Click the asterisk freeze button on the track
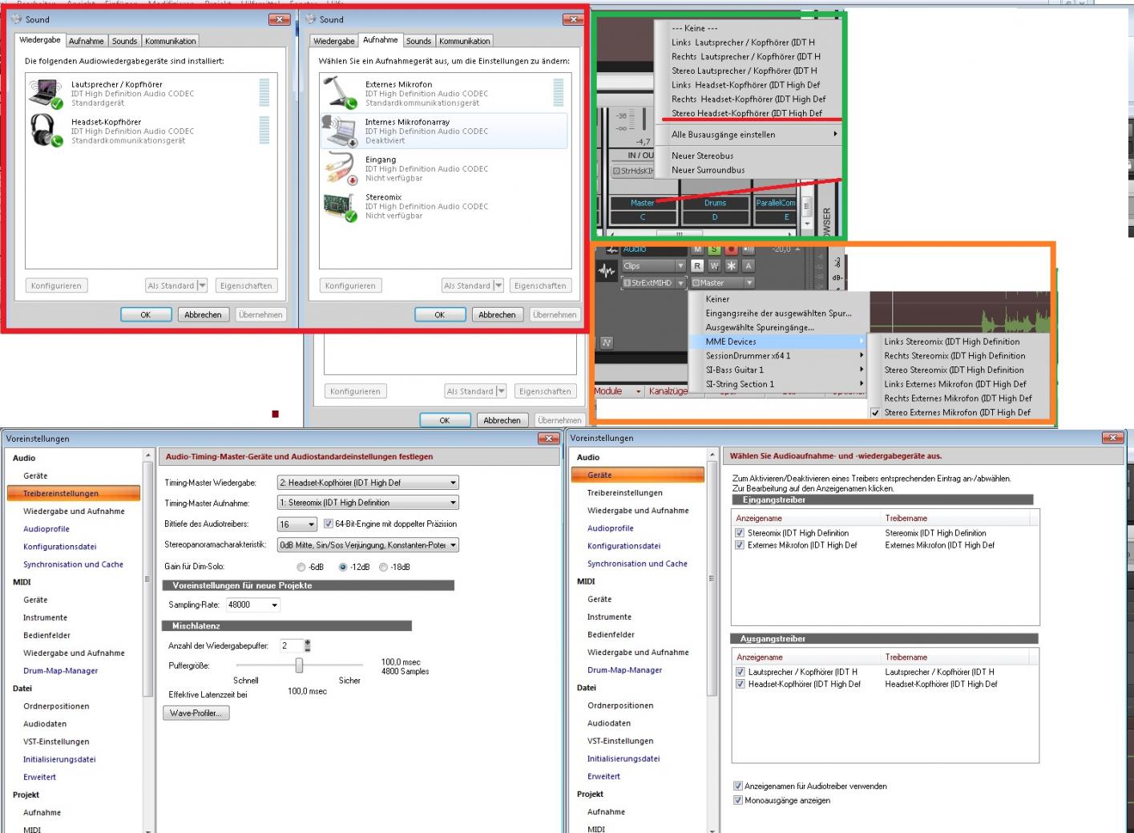Viewport: 1134px width, 833px height. 731,265
